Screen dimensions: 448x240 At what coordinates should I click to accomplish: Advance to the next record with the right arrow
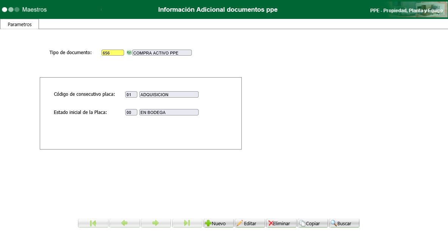coord(156,223)
